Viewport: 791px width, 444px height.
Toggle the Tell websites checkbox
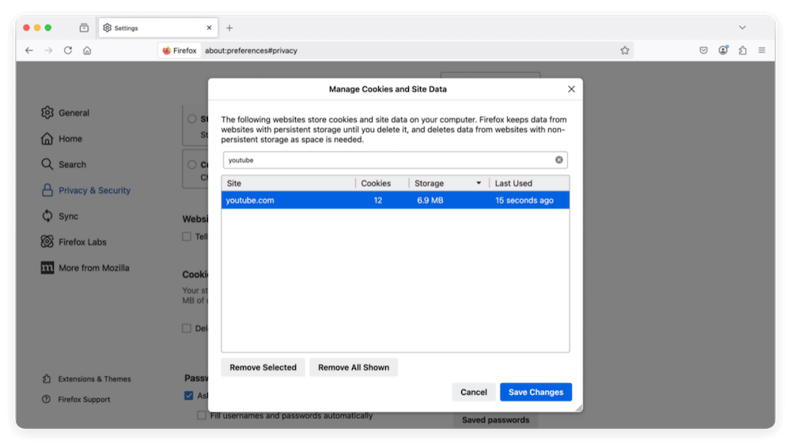tap(187, 236)
